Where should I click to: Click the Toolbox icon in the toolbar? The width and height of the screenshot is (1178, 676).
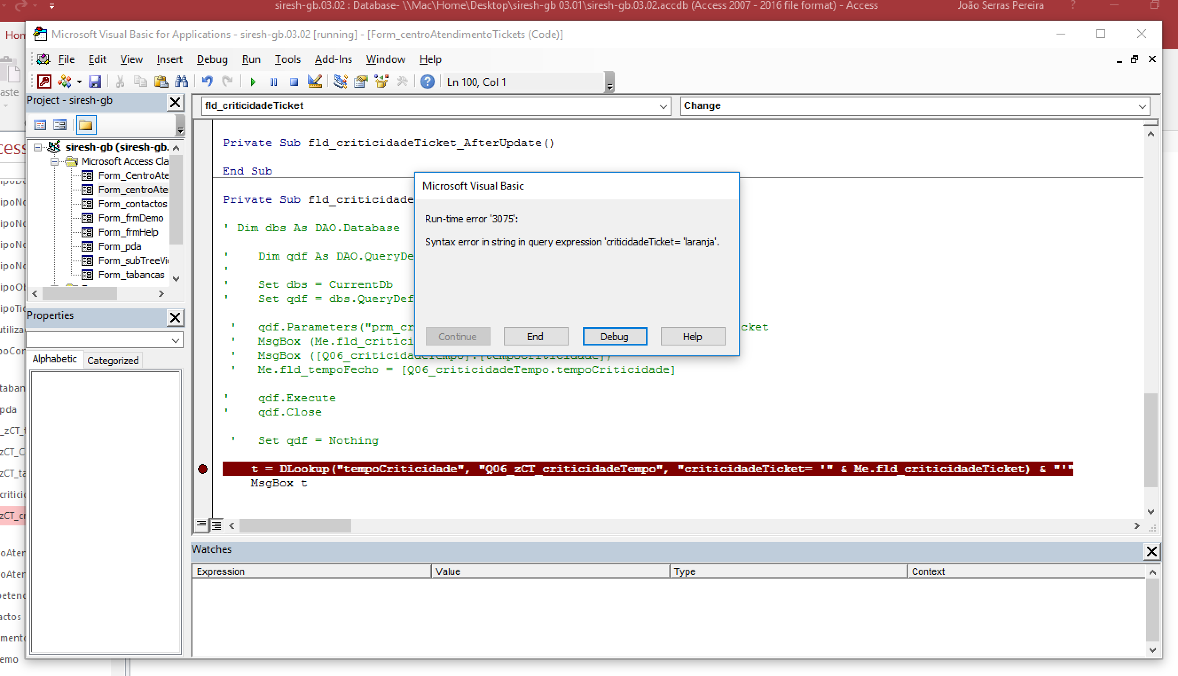402,82
